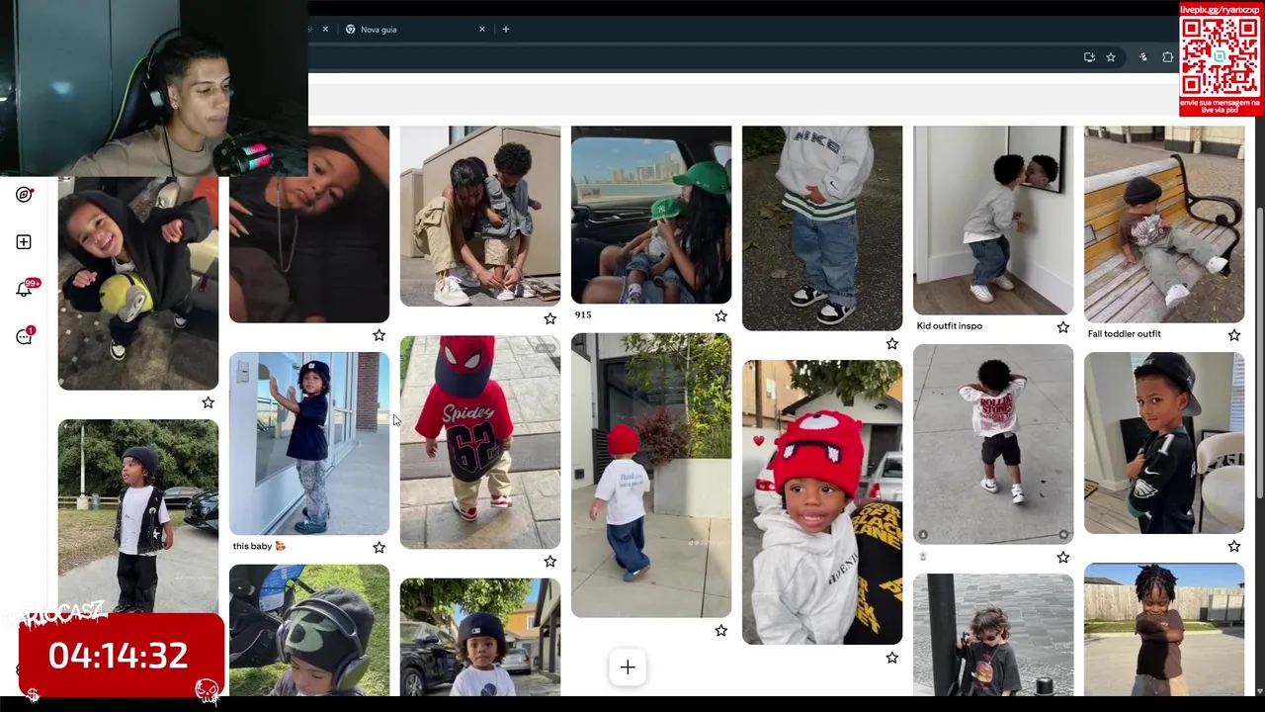The image size is (1265, 712).
Task: Open the Explore compass icon in sidebar
Action: click(24, 195)
